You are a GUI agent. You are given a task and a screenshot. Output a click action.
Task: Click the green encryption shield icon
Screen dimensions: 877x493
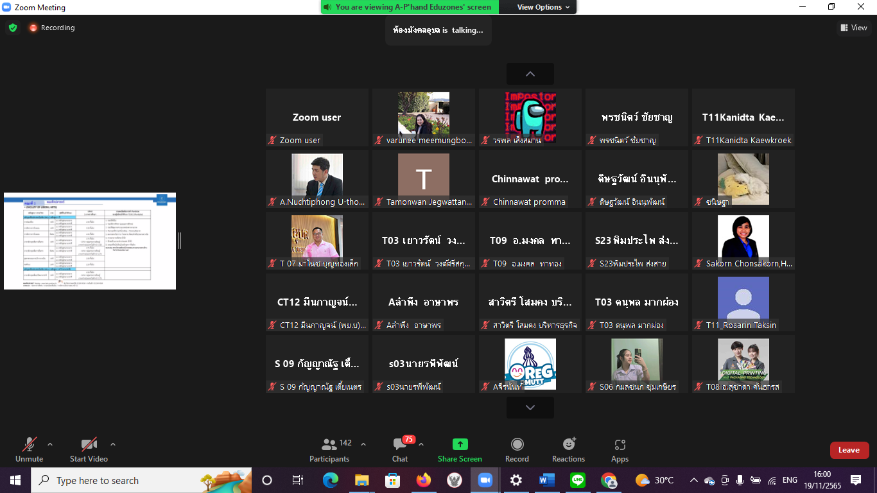(x=13, y=28)
